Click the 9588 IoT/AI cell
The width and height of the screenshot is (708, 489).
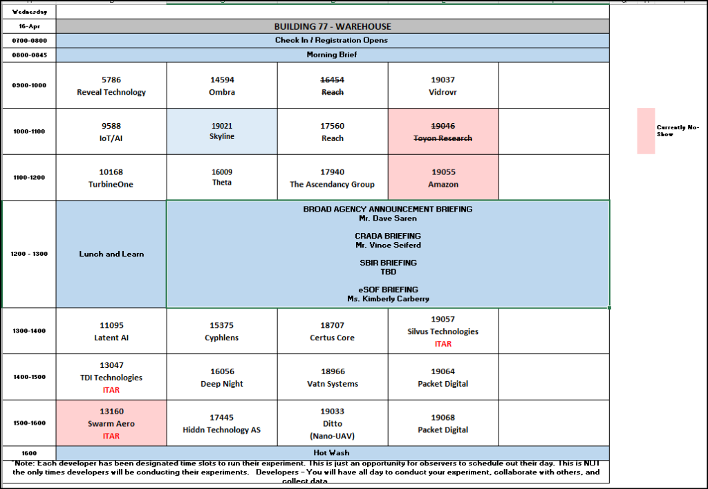111,131
